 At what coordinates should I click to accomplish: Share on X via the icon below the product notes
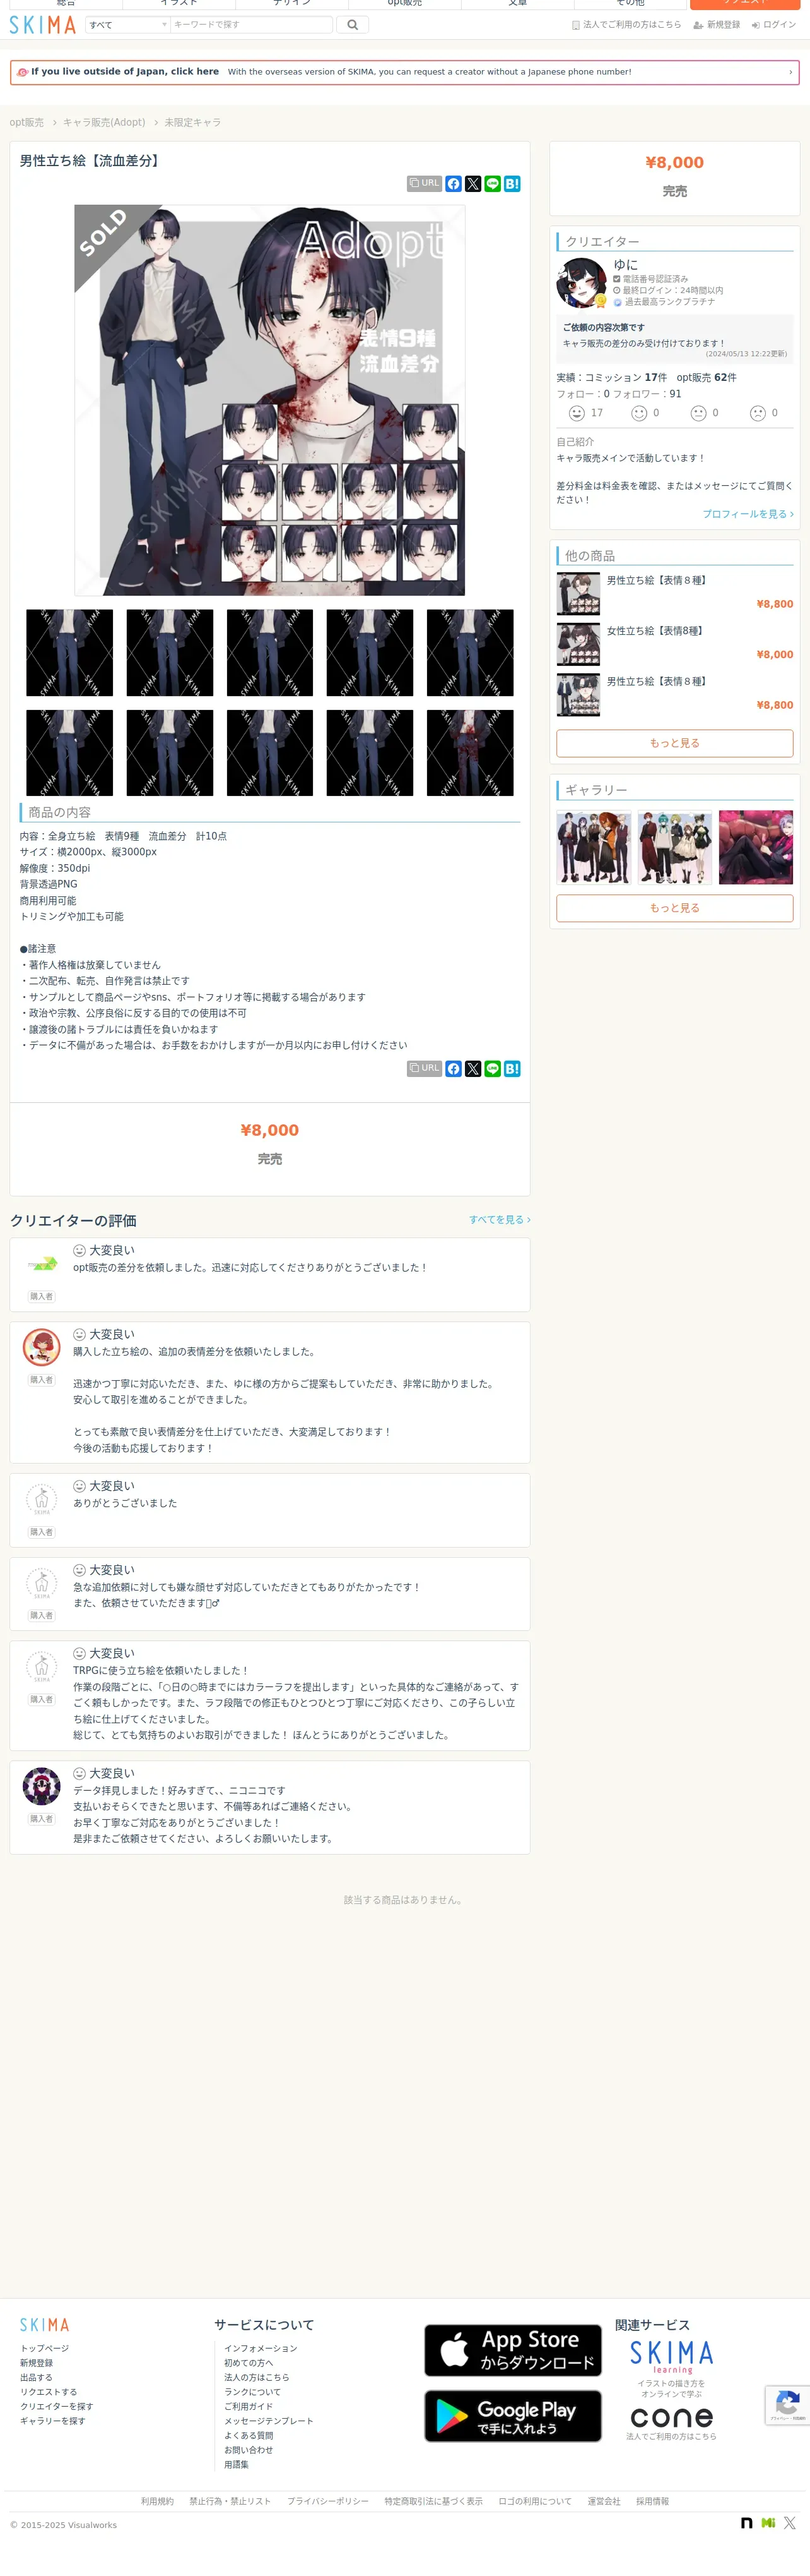click(473, 1068)
